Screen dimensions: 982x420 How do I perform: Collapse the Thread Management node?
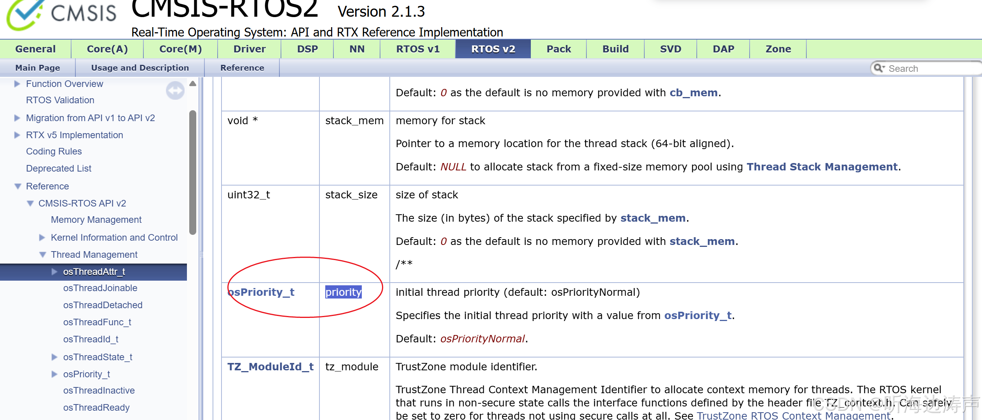(x=43, y=255)
